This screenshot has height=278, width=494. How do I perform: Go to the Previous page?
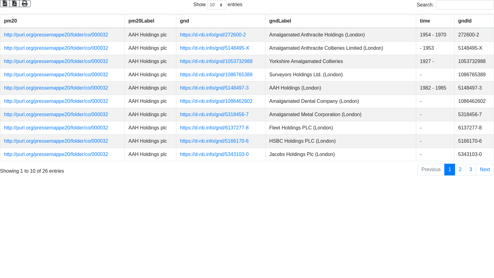(431, 170)
